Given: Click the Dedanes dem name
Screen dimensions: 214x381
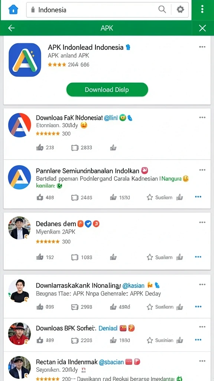Looking at the screenshot, I should coord(56,224).
